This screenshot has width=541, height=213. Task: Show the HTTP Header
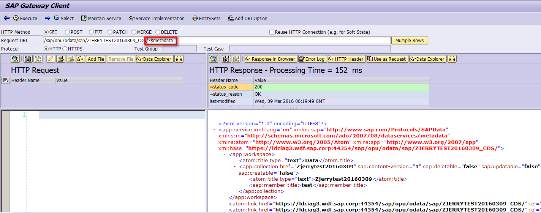[346, 59]
